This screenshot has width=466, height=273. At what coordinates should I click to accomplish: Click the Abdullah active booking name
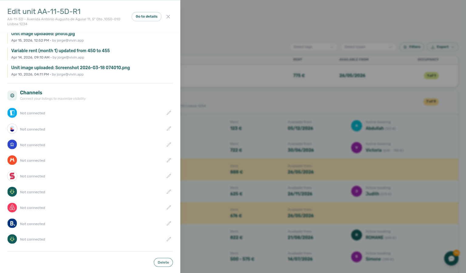click(x=375, y=128)
